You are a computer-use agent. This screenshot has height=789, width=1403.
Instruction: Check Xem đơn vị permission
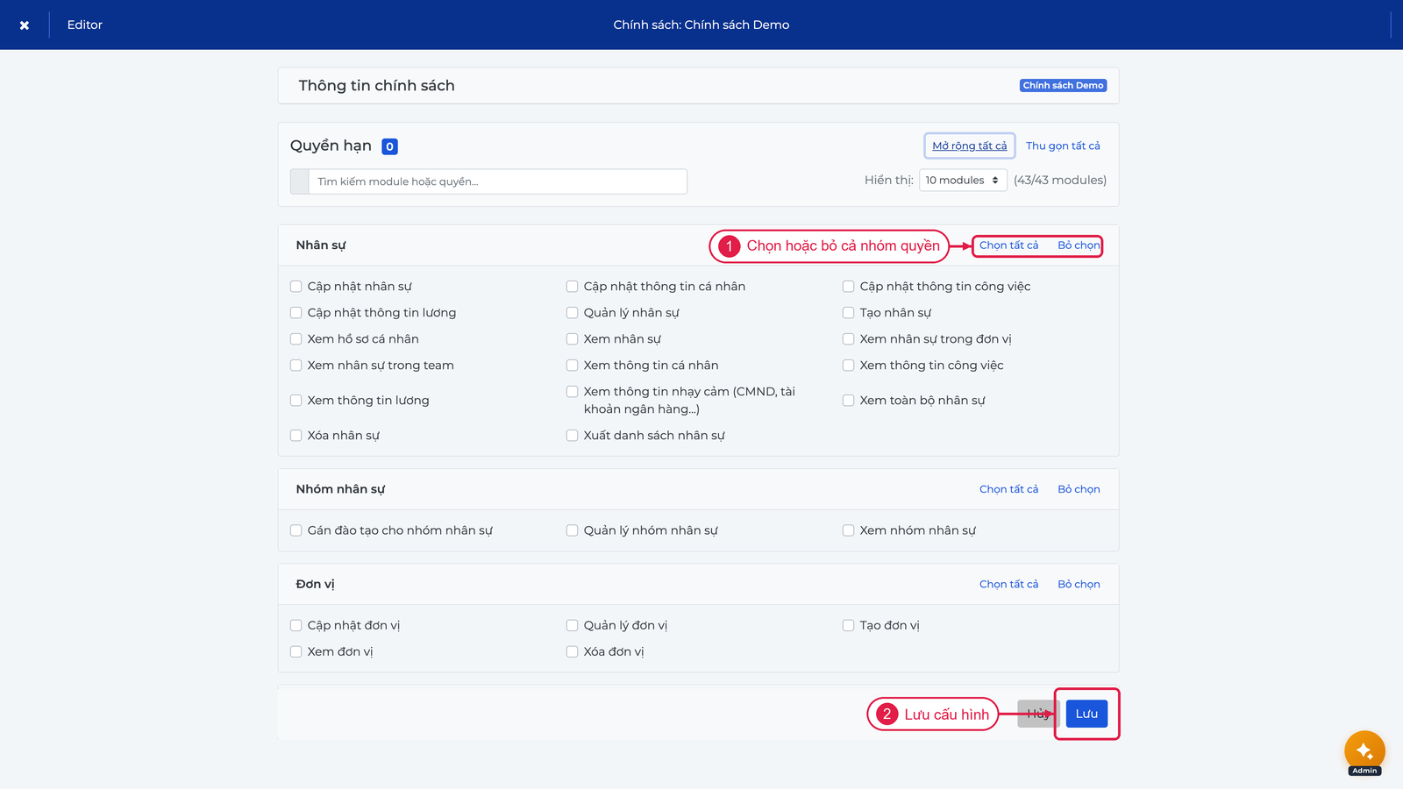pyautogui.click(x=296, y=652)
